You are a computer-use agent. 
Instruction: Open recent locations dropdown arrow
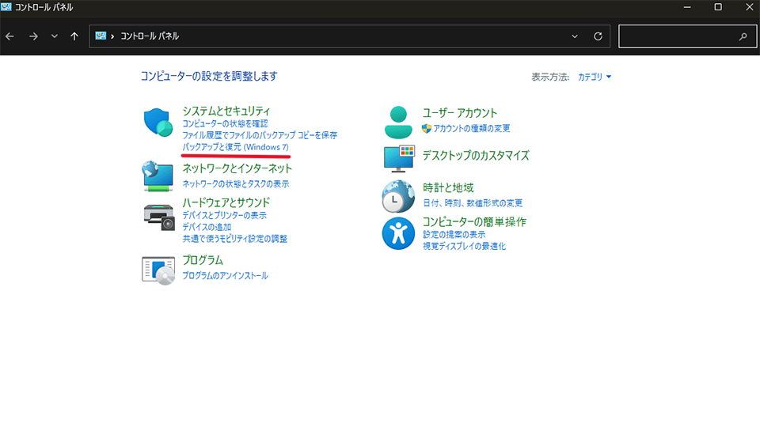55,36
